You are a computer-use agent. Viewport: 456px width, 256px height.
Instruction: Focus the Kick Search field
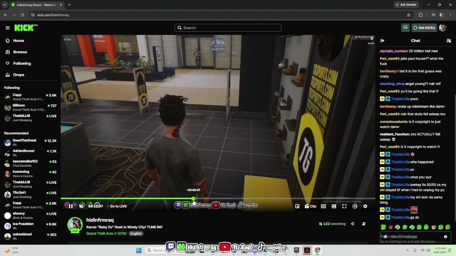pyautogui.click(x=228, y=28)
